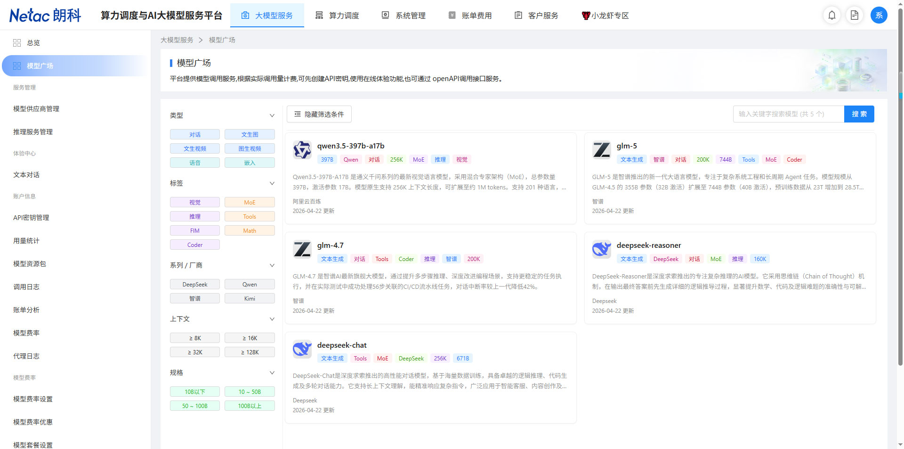Toggle the 文生图 type filter

pos(250,135)
